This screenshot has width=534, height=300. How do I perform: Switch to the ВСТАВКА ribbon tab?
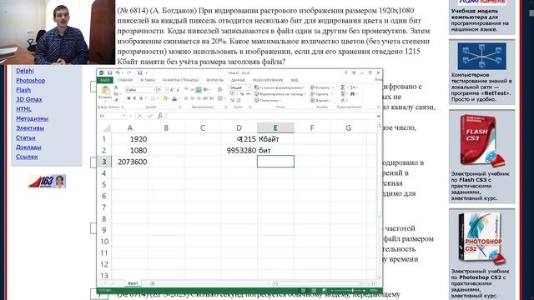(148, 80)
